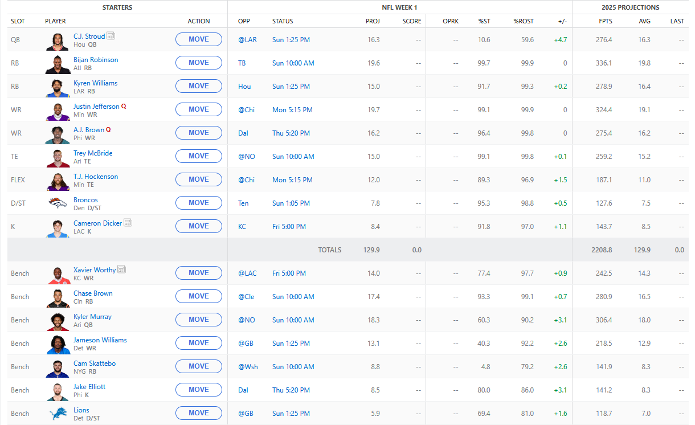Click the 2025 PROJECTIONS header
The height and width of the screenshot is (425, 695).
pyautogui.click(x=631, y=7)
